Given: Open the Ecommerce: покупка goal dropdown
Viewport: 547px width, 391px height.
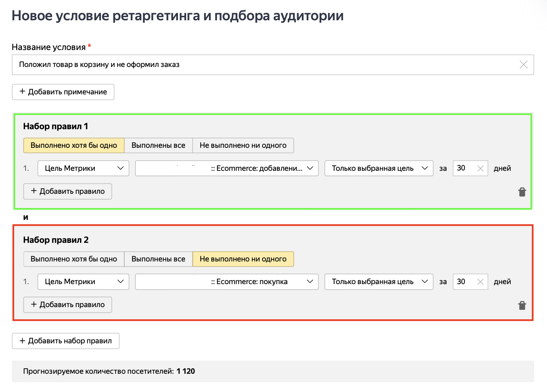Looking at the screenshot, I should [227, 281].
